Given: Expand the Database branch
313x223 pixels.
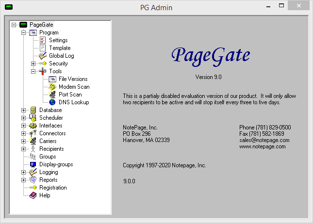Looking at the screenshot, I should coord(24,110).
